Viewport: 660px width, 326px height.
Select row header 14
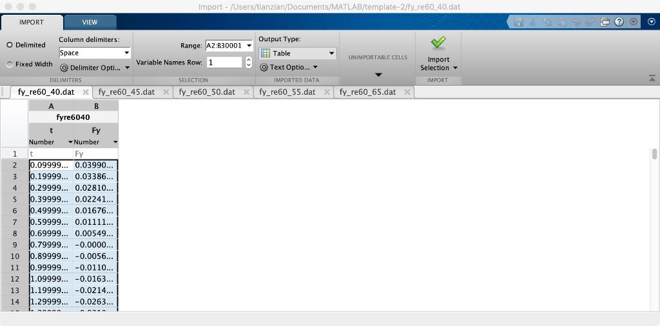pos(14,302)
